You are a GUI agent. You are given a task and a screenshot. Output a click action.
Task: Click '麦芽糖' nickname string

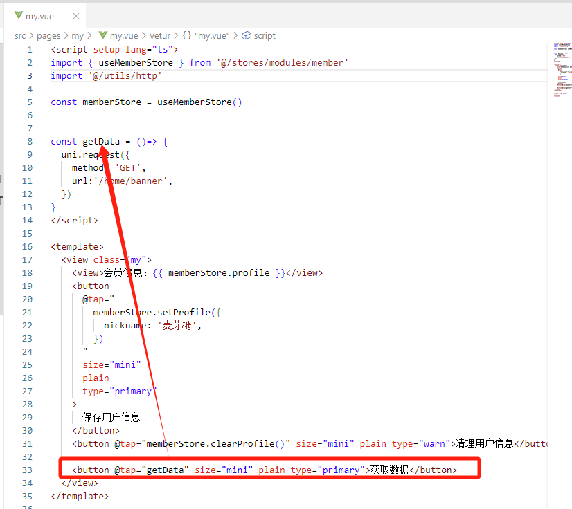177,325
